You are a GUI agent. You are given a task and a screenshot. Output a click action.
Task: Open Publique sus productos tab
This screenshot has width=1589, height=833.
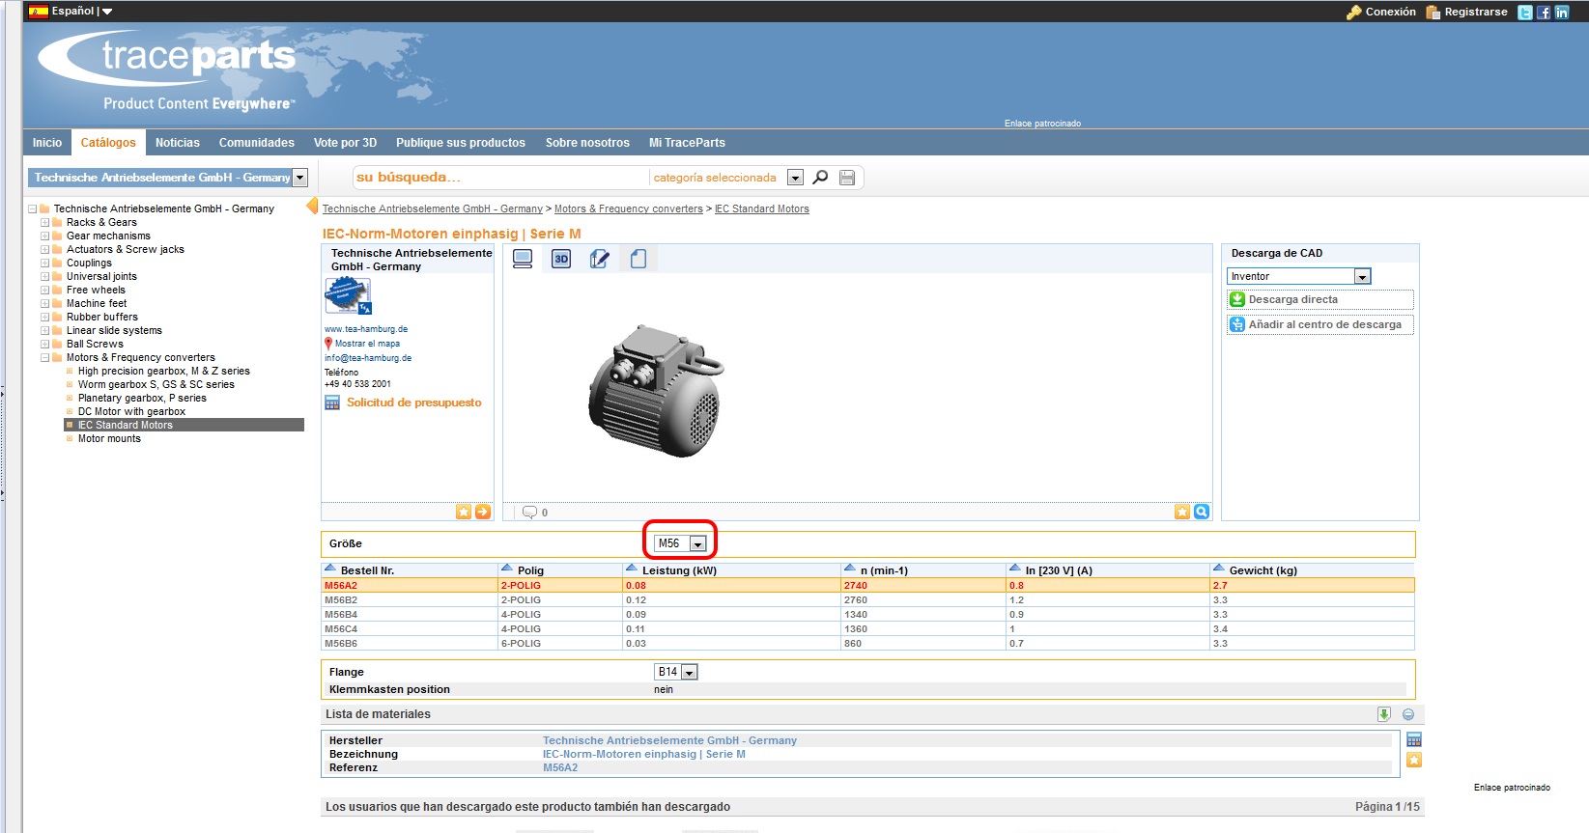pyautogui.click(x=461, y=143)
